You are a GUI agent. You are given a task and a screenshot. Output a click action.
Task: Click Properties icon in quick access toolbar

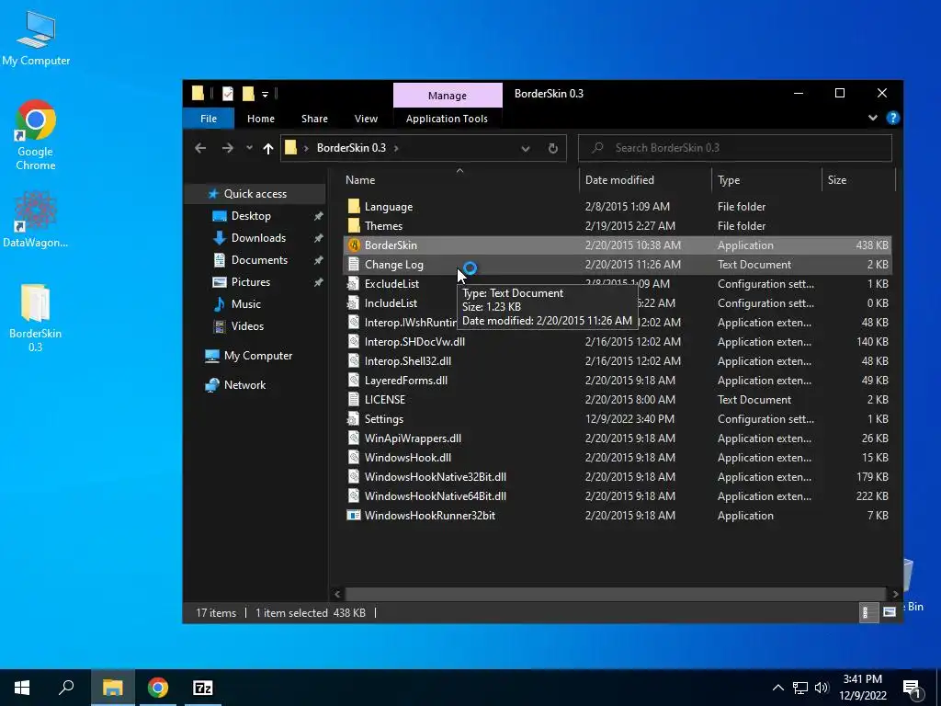point(228,94)
